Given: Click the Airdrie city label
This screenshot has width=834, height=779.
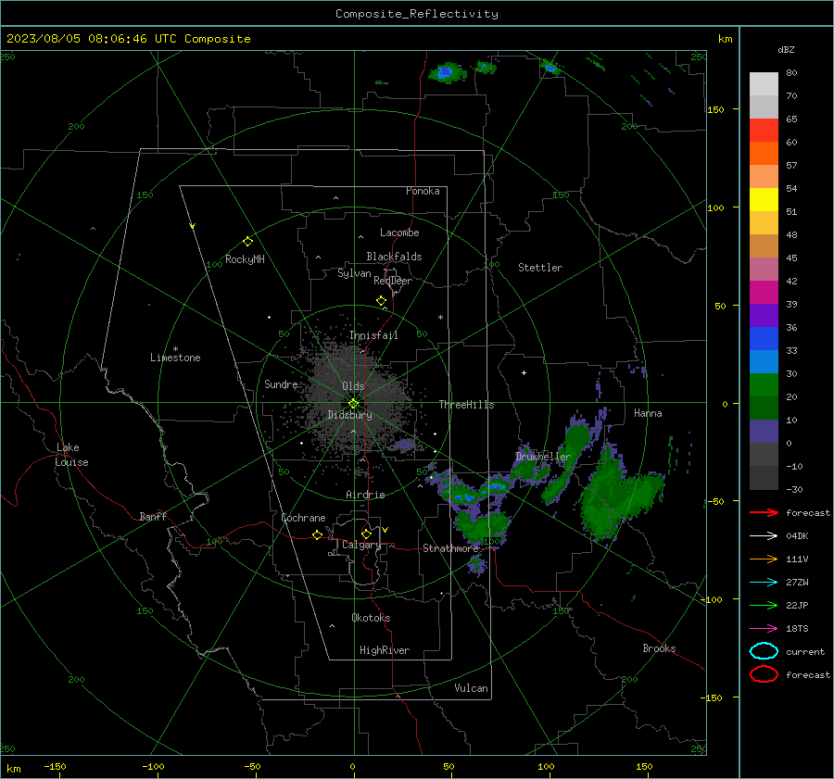Looking at the screenshot, I should (x=365, y=495).
